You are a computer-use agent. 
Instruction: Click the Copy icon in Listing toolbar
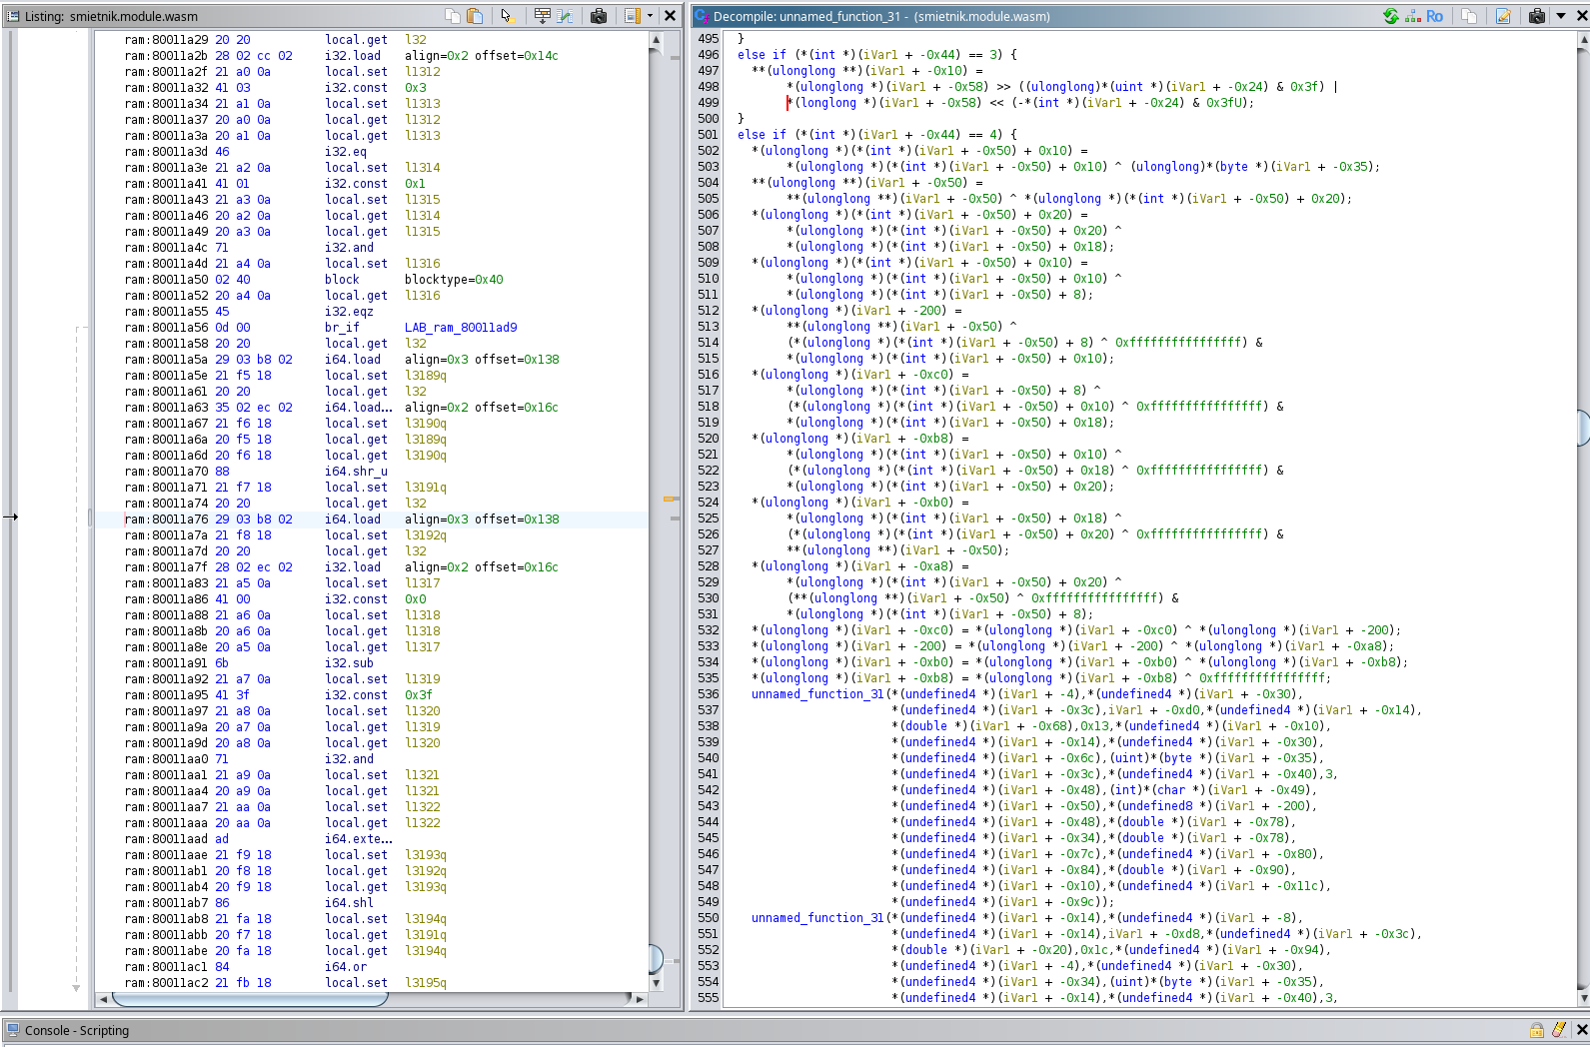pos(453,16)
